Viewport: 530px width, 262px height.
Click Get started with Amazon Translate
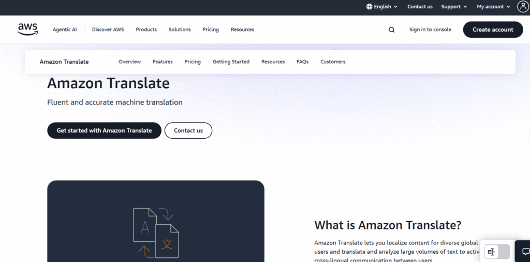click(104, 130)
